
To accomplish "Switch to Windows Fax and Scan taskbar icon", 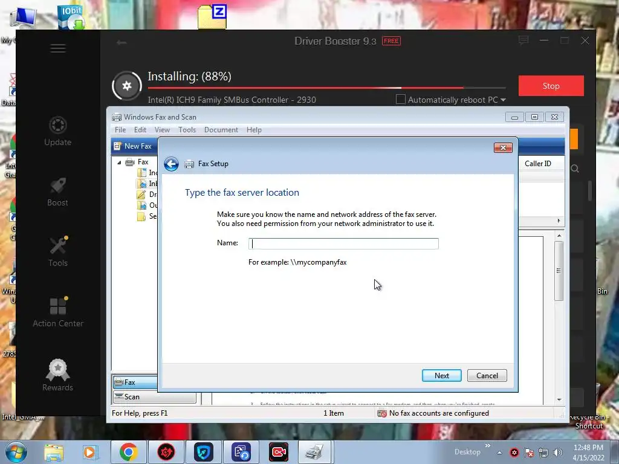I will tap(316, 452).
